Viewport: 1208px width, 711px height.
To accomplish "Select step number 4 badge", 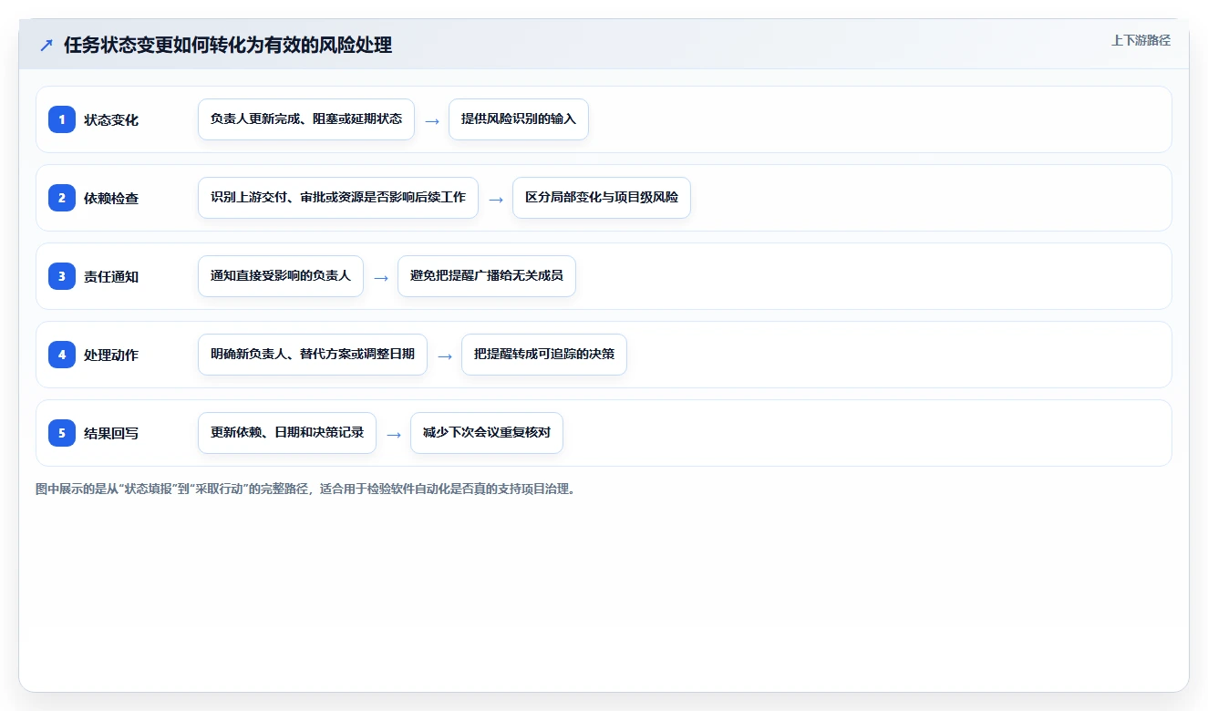I will point(62,355).
